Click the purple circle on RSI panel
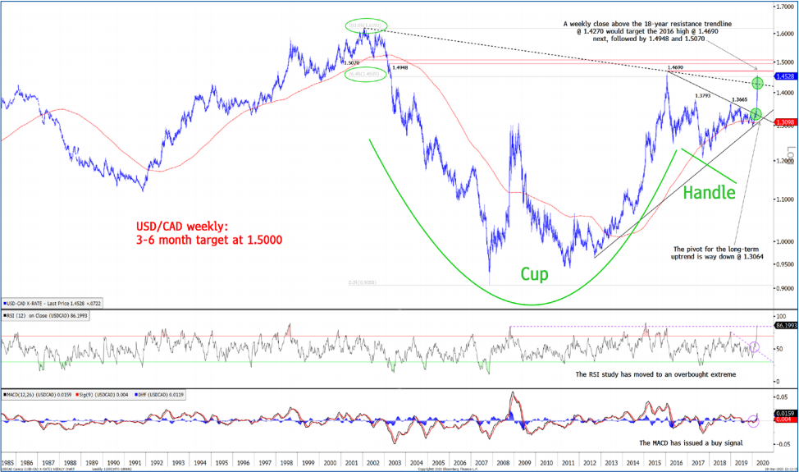 pos(754,349)
